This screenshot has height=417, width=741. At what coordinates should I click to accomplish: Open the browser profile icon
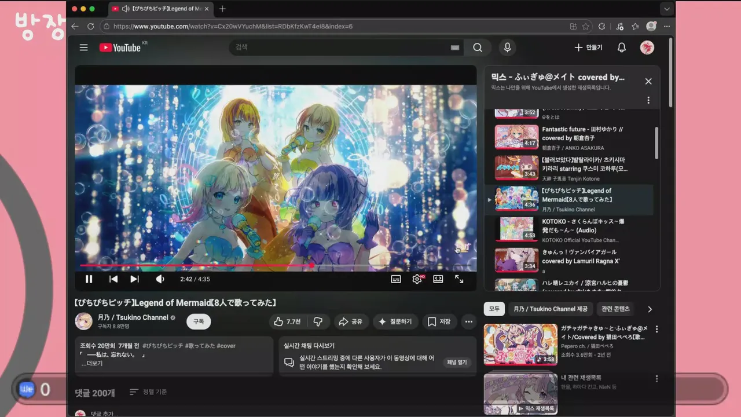(x=651, y=26)
